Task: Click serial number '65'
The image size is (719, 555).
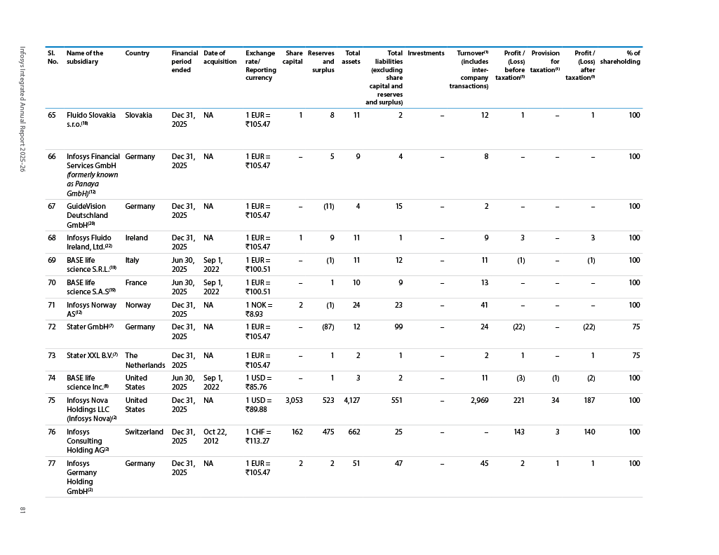Action: [x=52, y=116]
